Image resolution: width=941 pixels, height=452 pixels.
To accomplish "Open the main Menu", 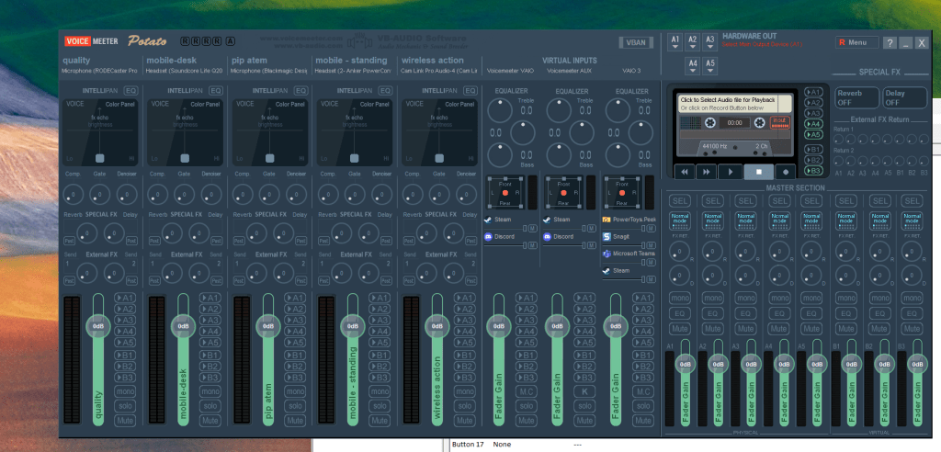I will [857, 42].
